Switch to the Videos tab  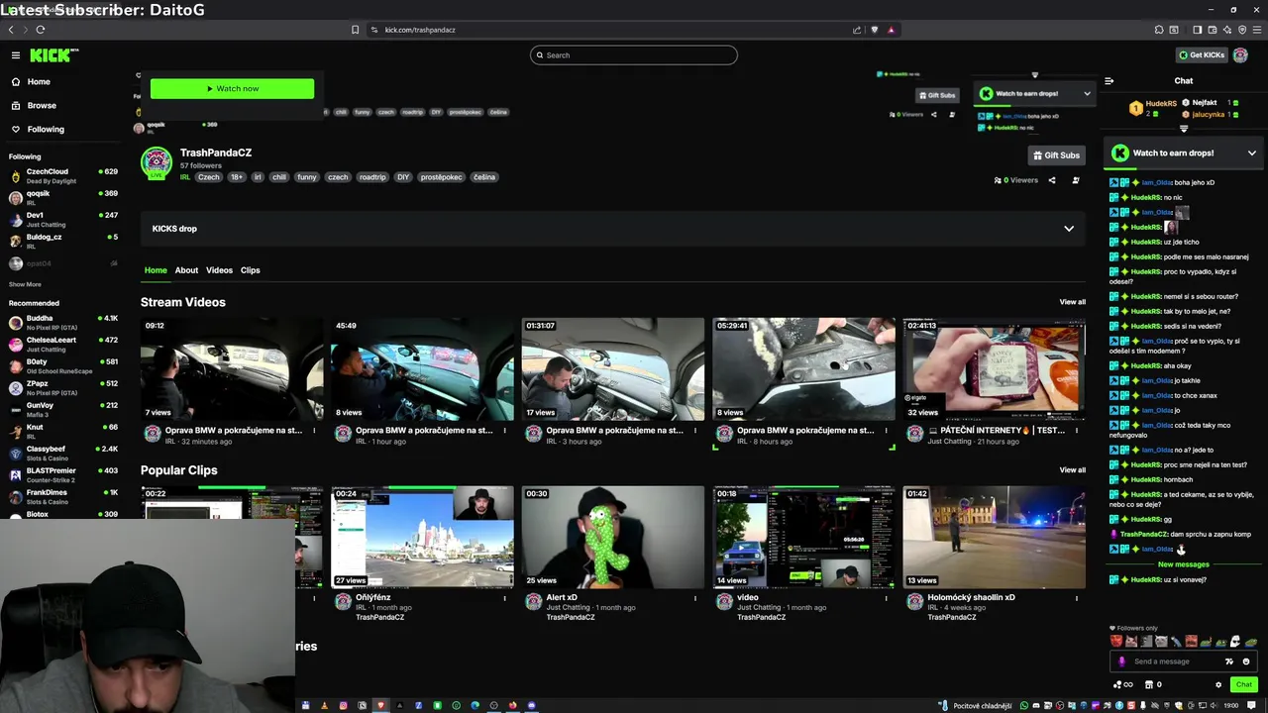coord(219,270)
